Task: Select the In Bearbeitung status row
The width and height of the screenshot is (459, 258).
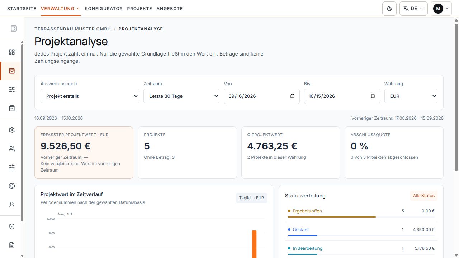Action: (x=361, y=250)
